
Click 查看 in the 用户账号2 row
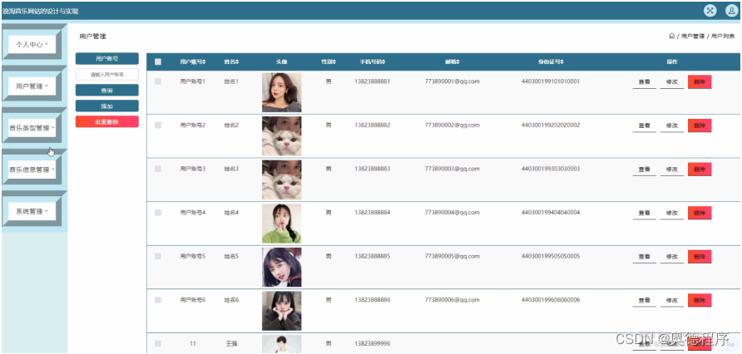(644, 125)
